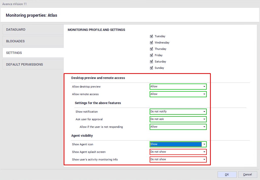Viewport: 260px width, 180px height.
Task: Expand the user's activity monitoring Info dropdown
Action: click(x=178, y=159)
